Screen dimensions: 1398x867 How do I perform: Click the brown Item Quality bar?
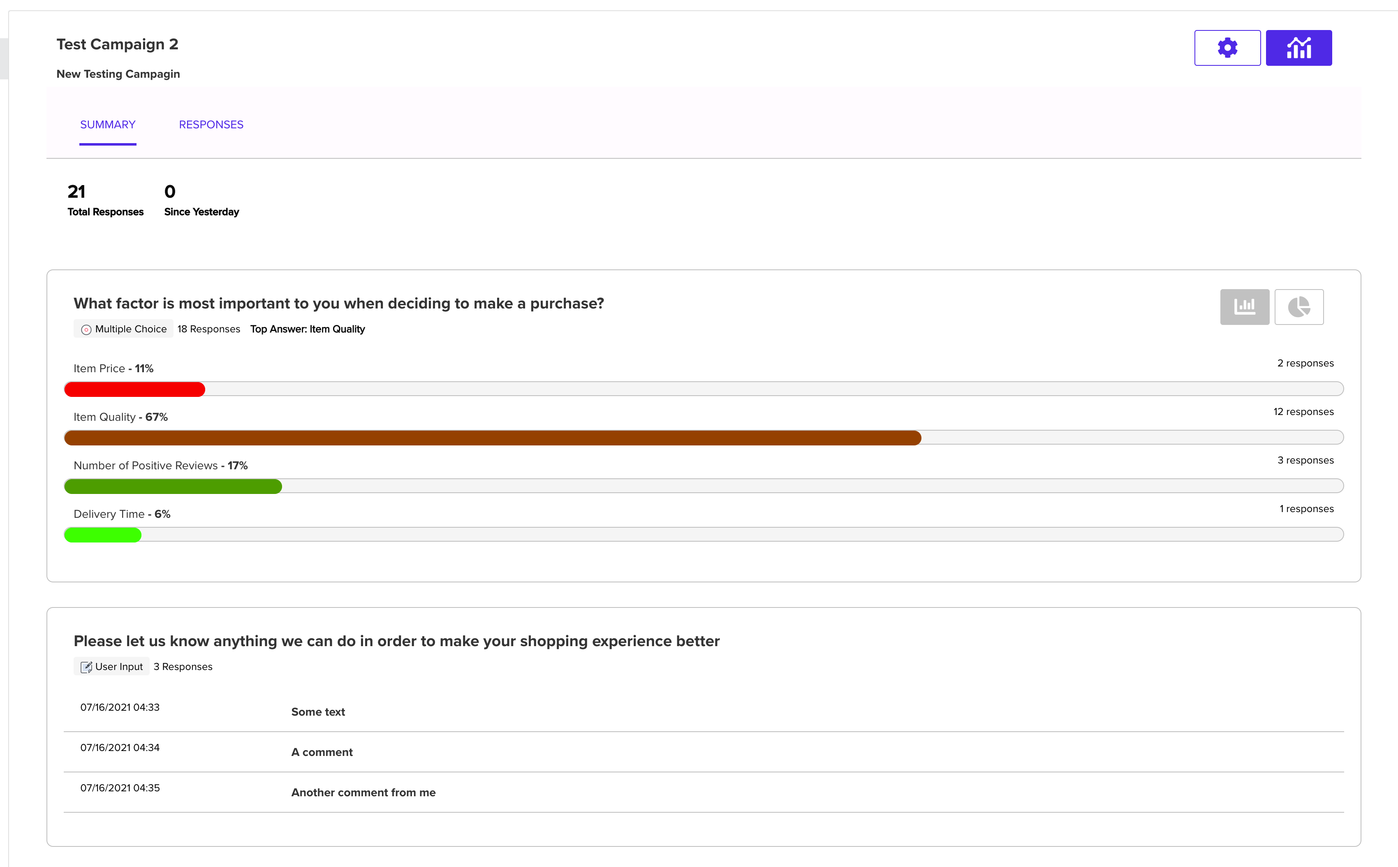(493, 438)
